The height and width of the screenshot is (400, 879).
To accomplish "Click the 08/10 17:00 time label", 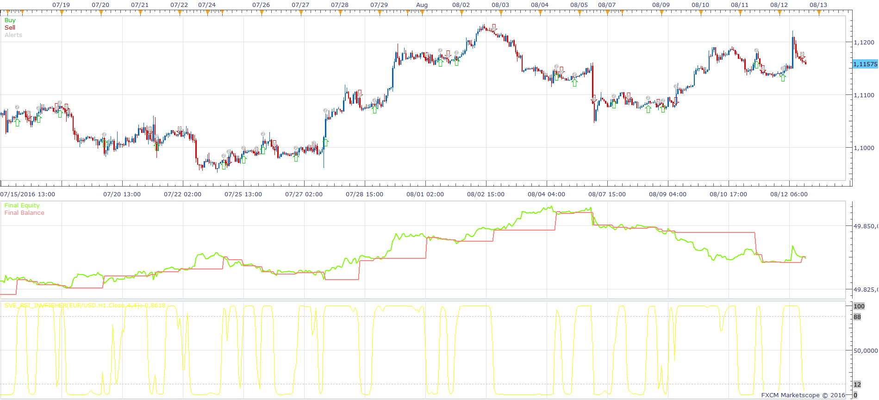I will (x=728, y=194).
